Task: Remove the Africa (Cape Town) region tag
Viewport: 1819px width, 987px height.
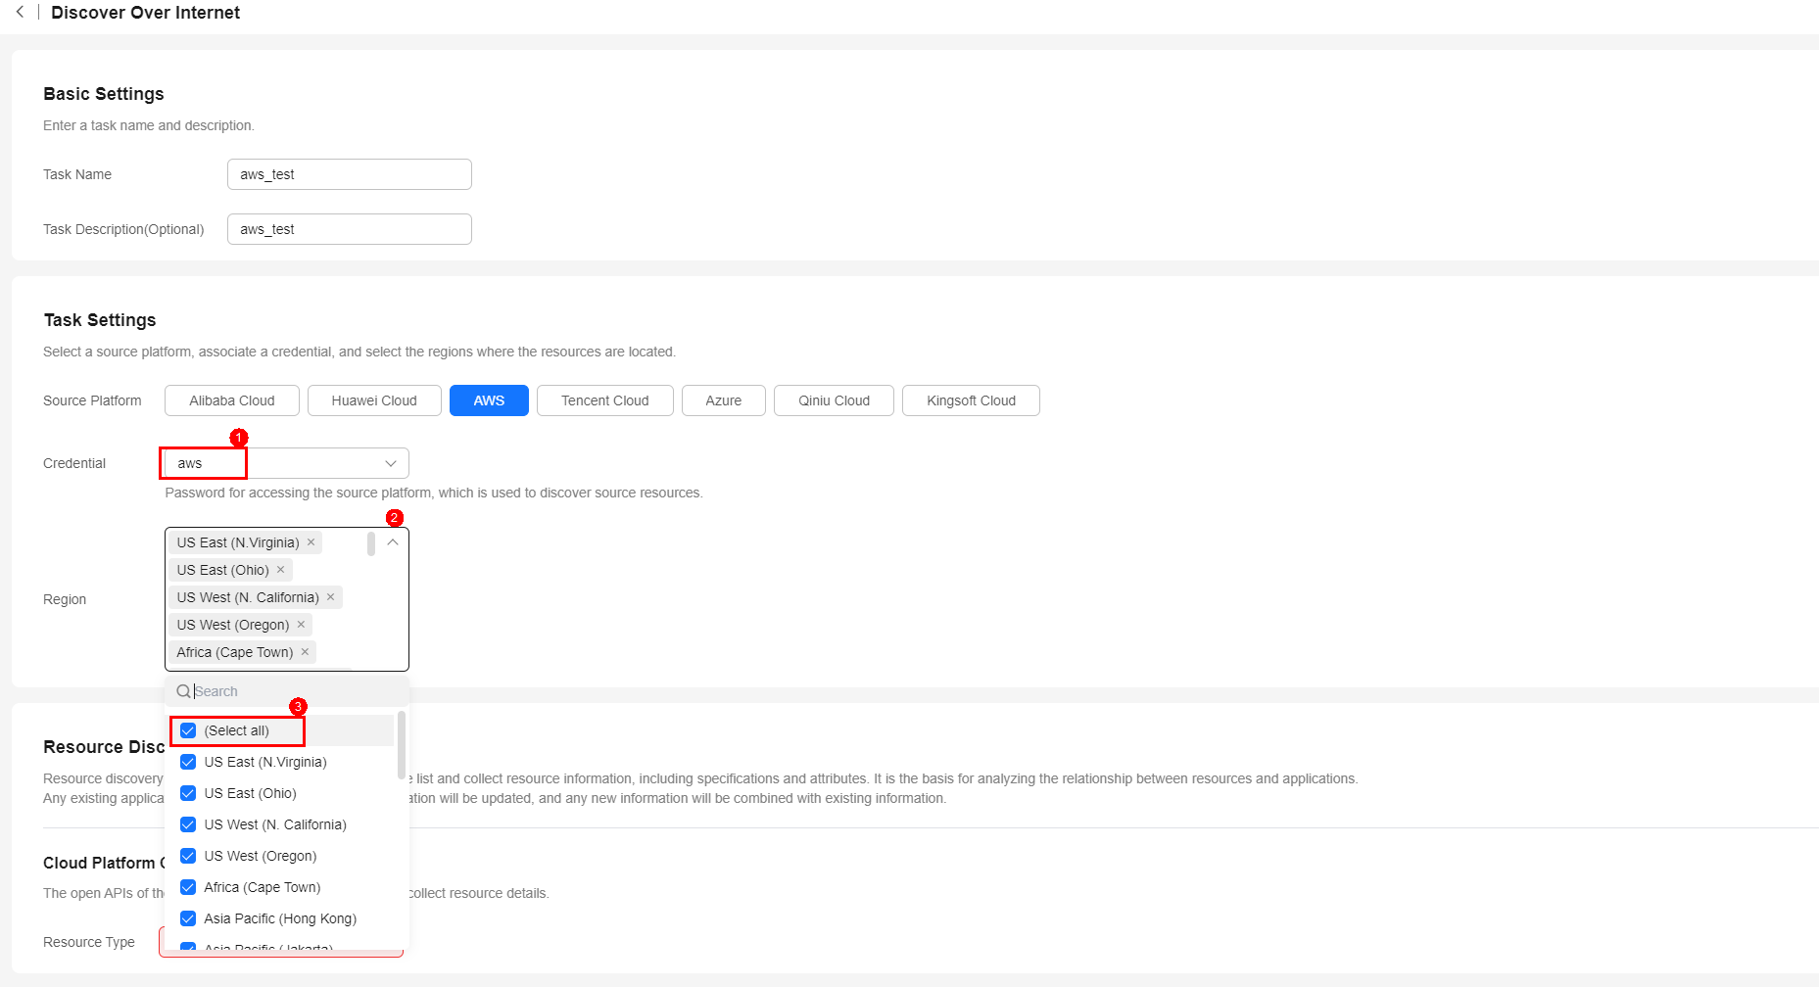Action: pyautogui.click(x=306, y=652)
